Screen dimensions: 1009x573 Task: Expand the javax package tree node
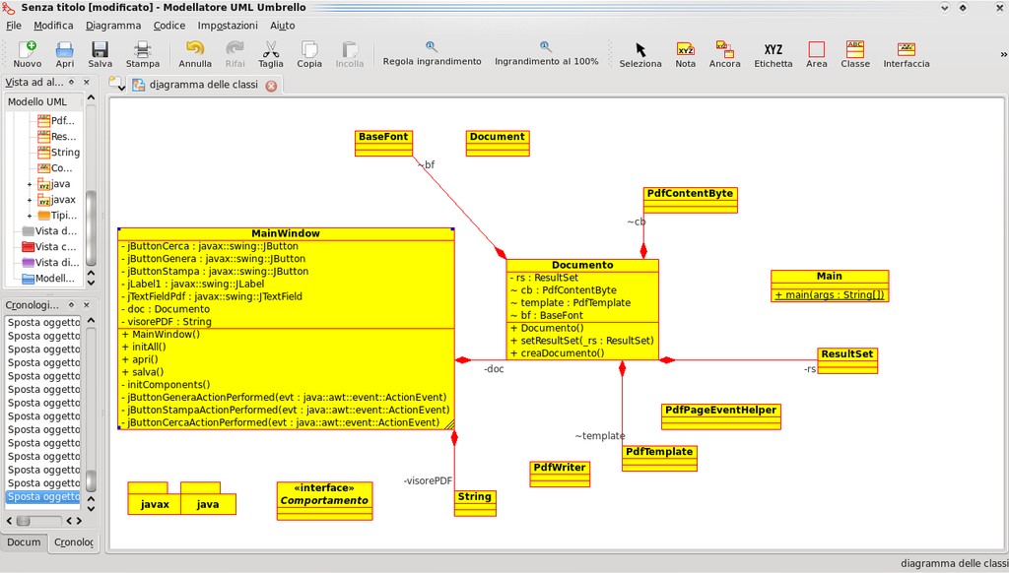[x=30, y=200]
